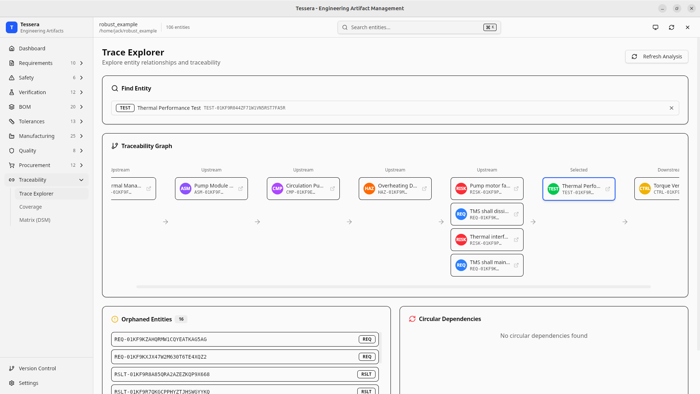Open the Dashboard page
Viewport: 700px width, 394px height.
[x=32, y=49]
